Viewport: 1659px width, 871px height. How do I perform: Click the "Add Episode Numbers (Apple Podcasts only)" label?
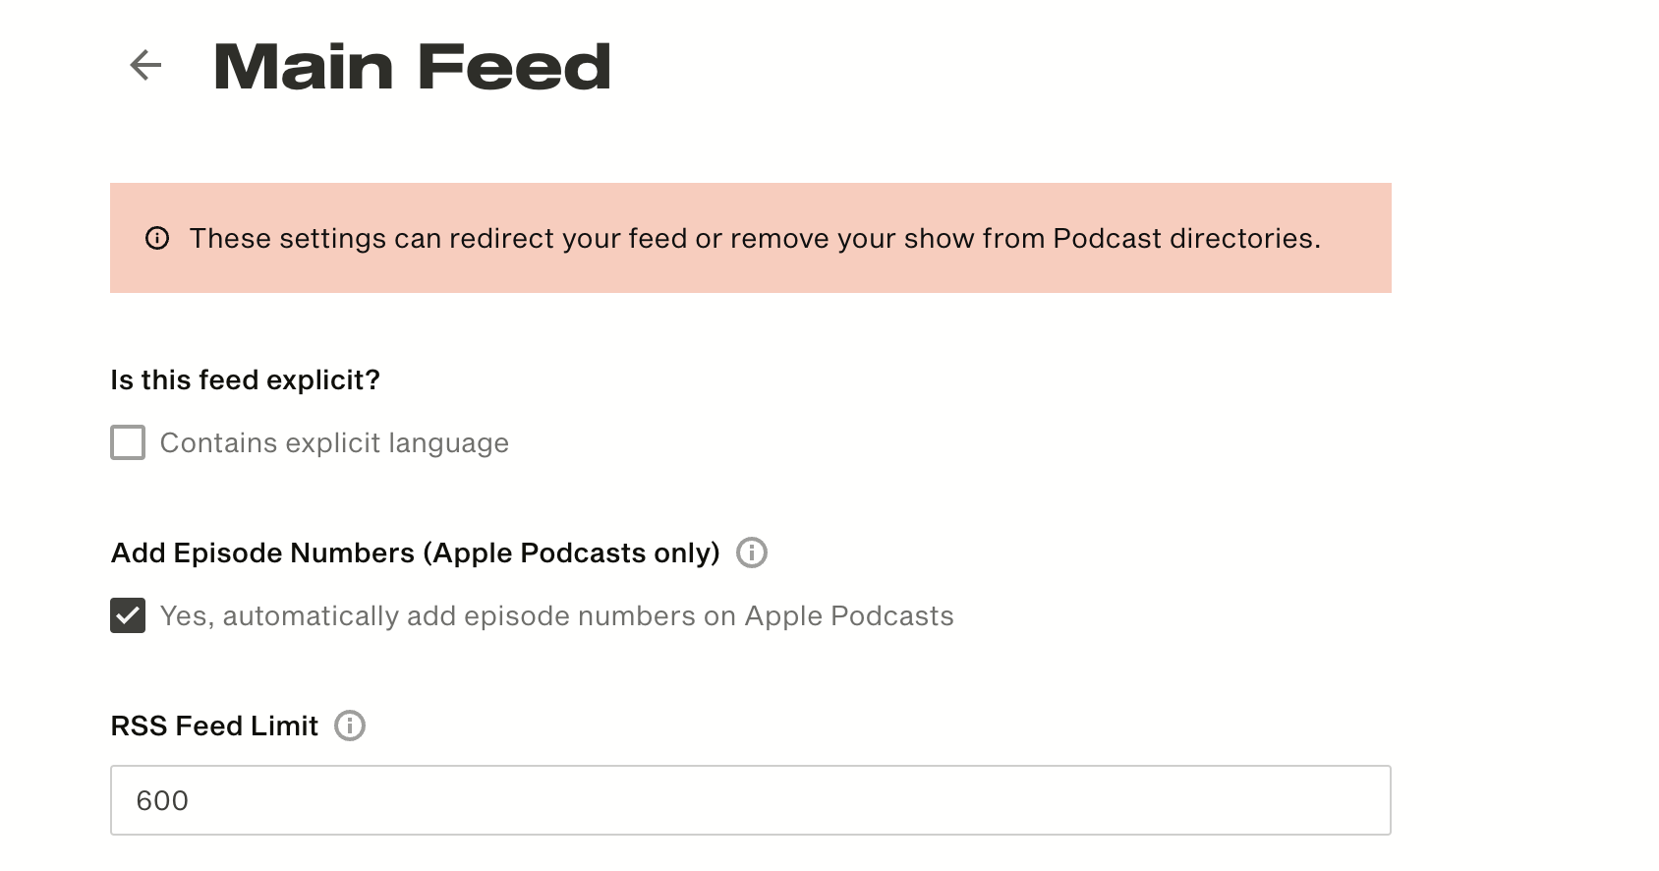(x=416, y=553)
